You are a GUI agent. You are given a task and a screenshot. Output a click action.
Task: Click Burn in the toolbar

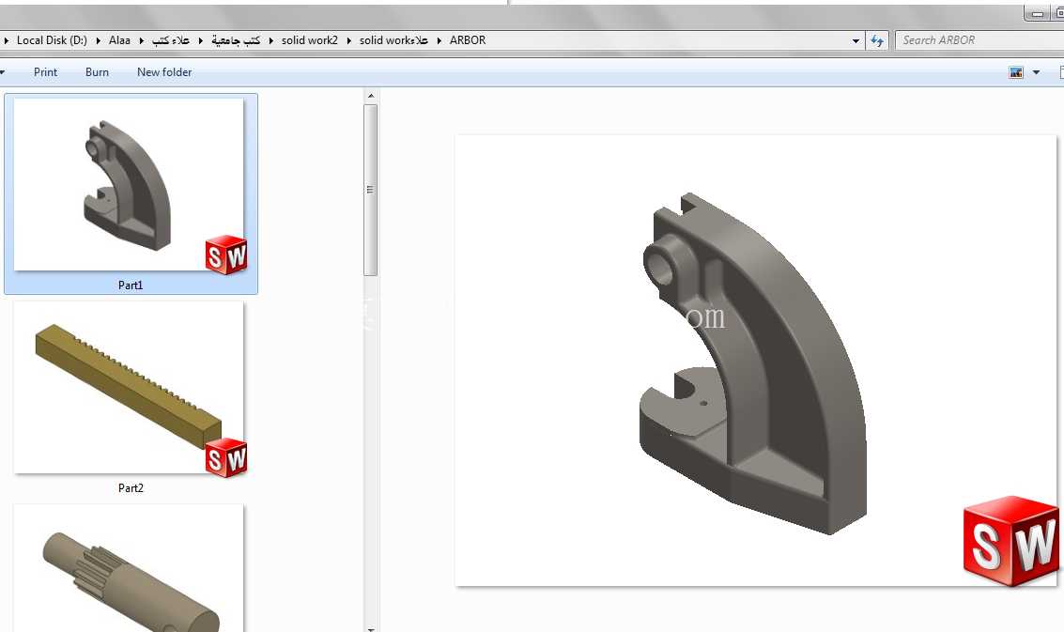(x=97, y=72)
